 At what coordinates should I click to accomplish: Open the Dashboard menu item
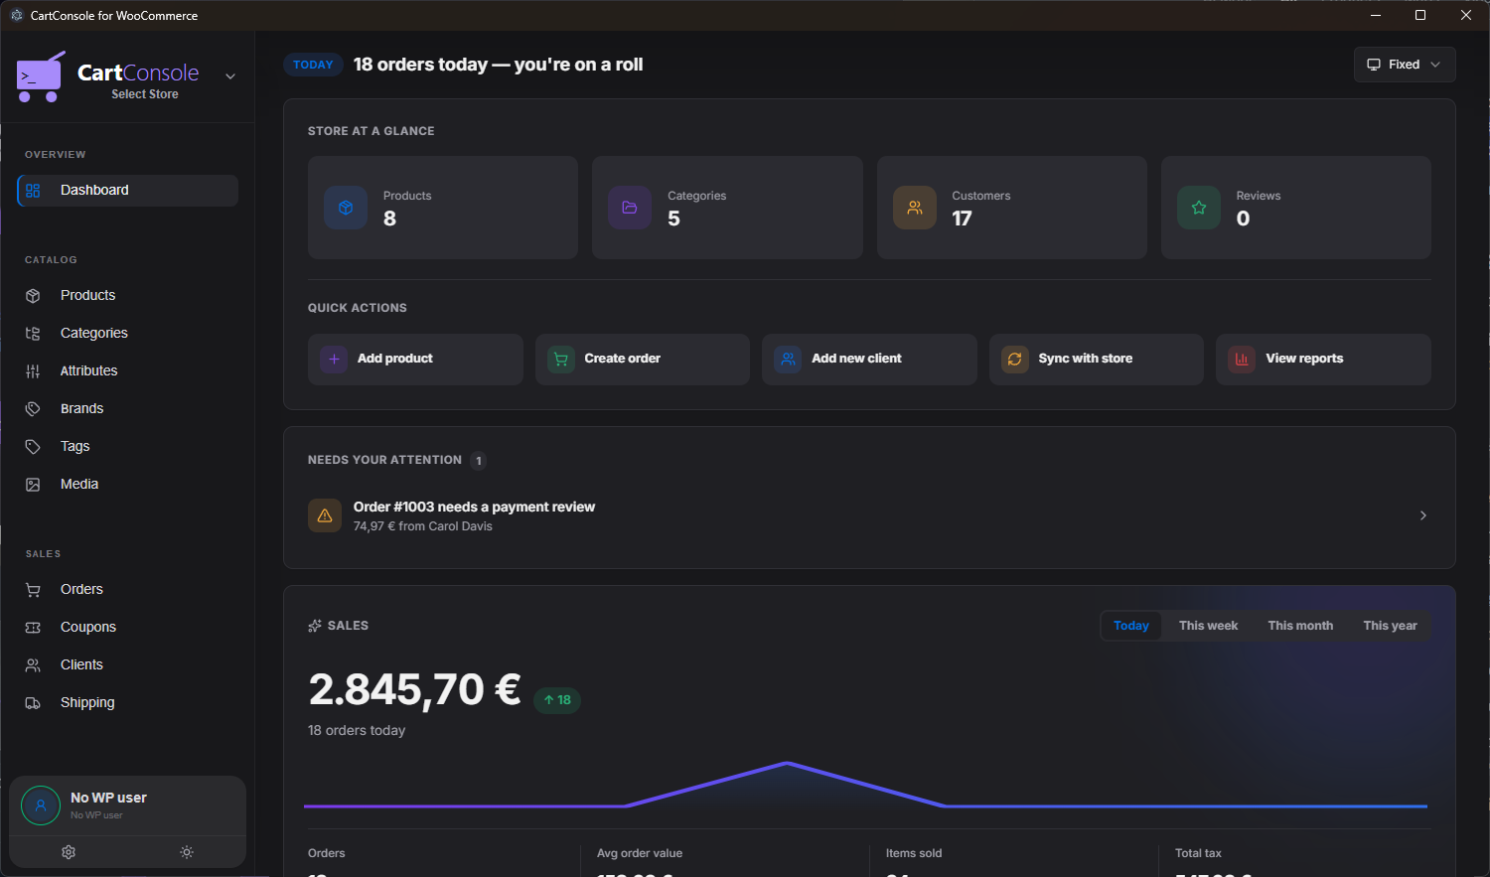pos(128,191)
